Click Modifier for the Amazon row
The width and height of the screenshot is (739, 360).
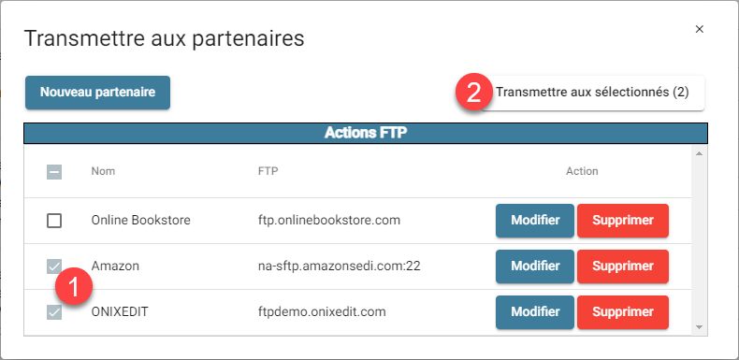(x=535, y=266)
